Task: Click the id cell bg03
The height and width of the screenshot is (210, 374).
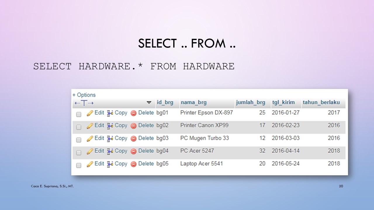Action: point(162,138)
